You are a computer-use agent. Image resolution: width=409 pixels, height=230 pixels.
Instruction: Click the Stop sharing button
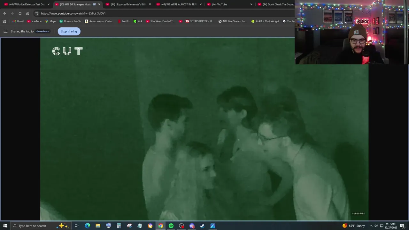point(69,31)
